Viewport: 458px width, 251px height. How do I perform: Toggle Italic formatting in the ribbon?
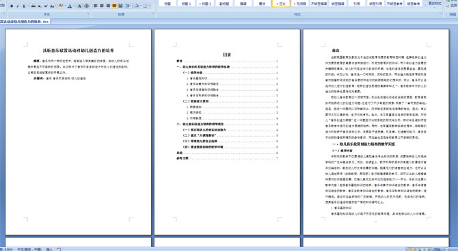(18, 6)
